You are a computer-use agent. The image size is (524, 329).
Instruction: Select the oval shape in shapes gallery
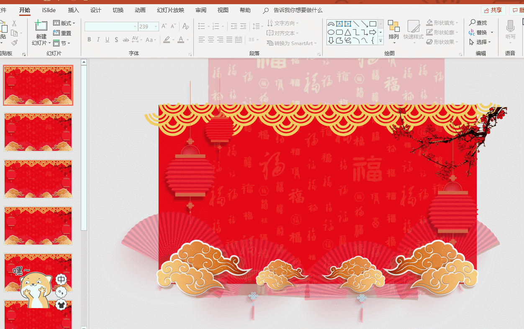click(331, 32)
